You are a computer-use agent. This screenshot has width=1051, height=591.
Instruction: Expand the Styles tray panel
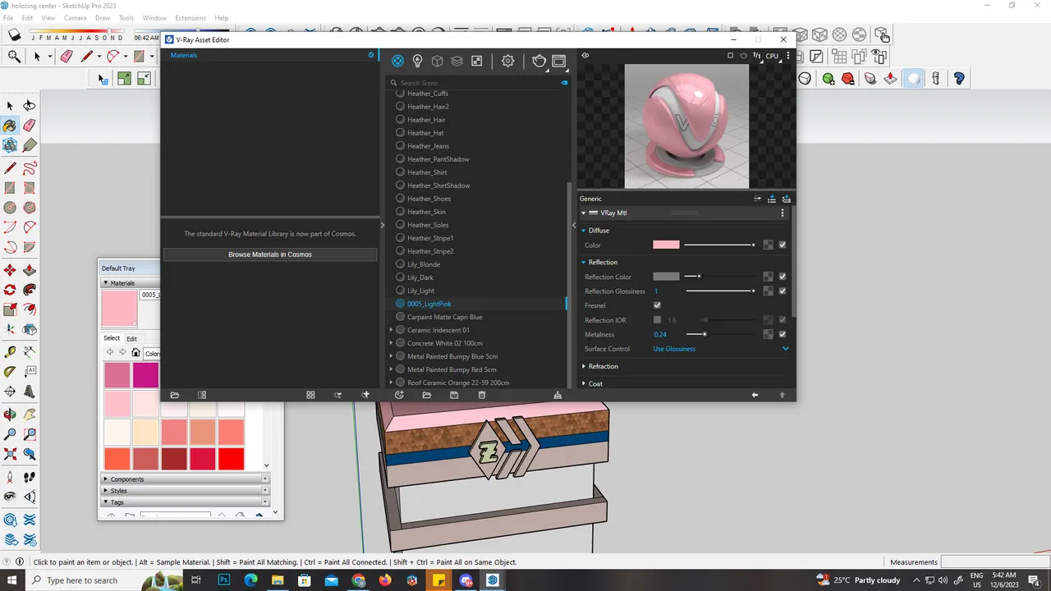point(105,491)
